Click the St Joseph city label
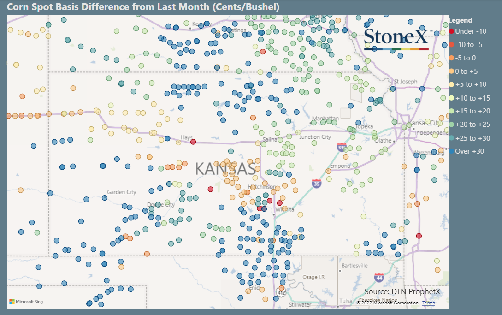The height and width of the screenshot is (315, 502). tap(406, 82)
